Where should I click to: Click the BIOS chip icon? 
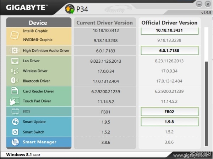[15, 112]
